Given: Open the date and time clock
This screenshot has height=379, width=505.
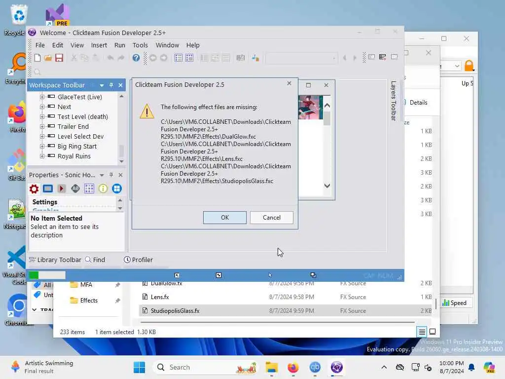Looking at the screenshot, I should click(452, 367).
